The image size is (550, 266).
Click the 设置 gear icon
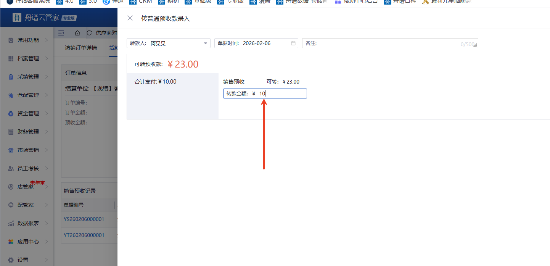point(11,260)
